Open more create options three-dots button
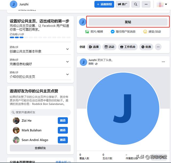The image size is (171, 163). point(158,47)
